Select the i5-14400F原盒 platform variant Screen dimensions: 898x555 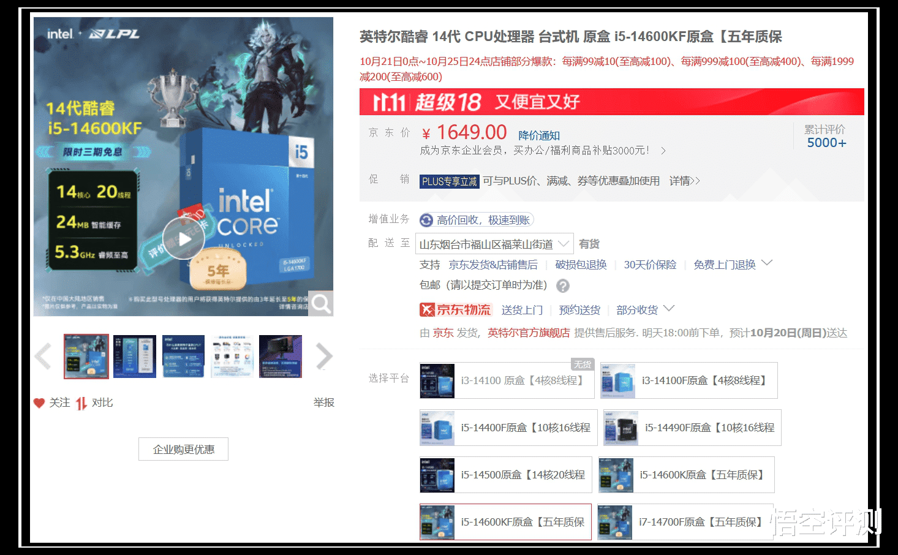click(x=507, y=428)
